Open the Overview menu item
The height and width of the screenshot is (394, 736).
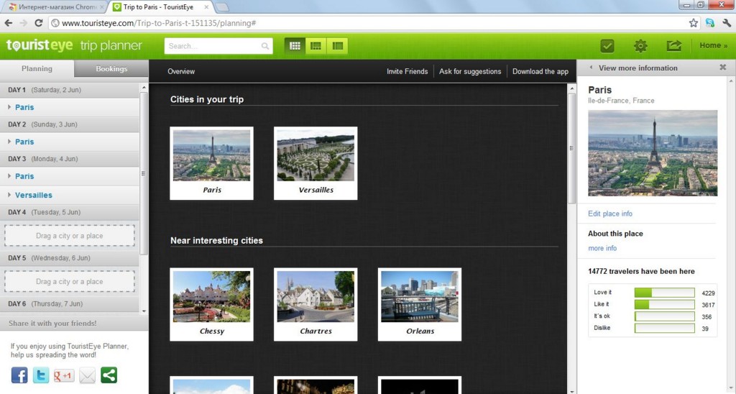(x=181, y=71)
